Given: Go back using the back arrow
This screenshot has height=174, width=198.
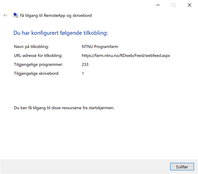Looking at the screenshot, I should point(5,15).
